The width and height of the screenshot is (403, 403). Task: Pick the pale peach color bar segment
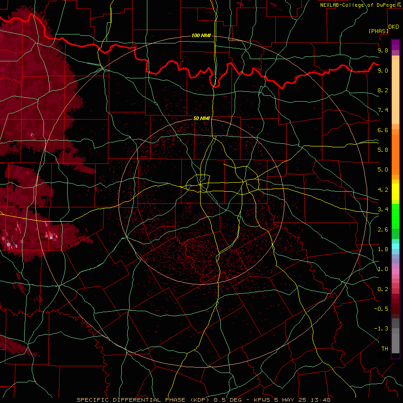coord(395,92)
